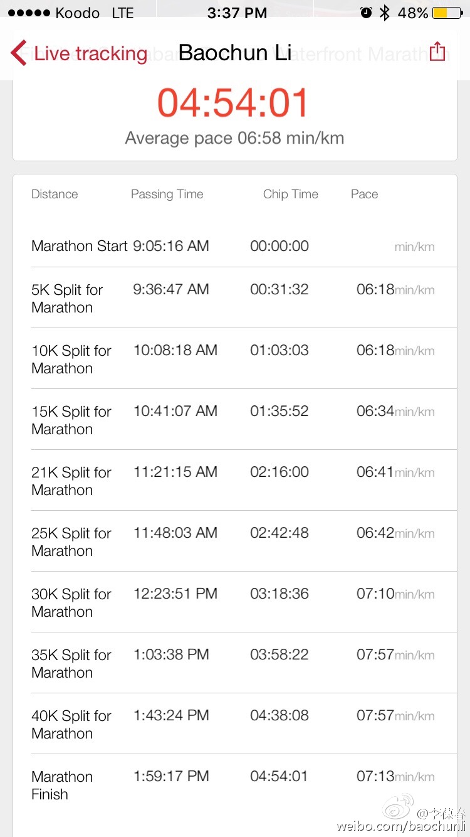Go back to Live tracking
The image size is (470, 837).
90,53
